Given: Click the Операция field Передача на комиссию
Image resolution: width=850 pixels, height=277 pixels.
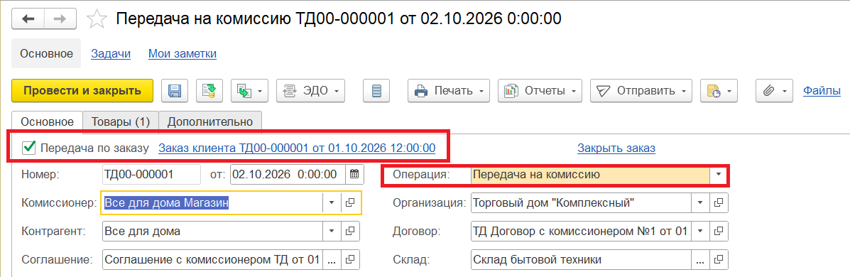Looking at the screenshot, I should (590, 175).
